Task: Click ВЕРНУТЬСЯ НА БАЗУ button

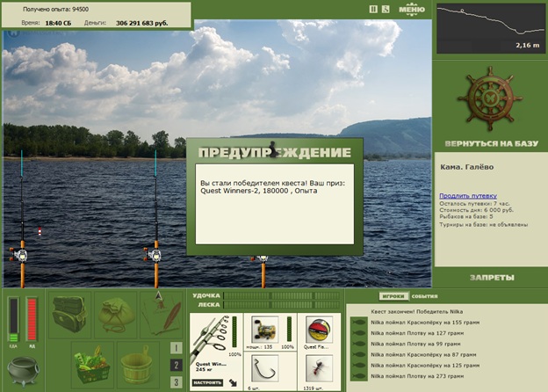Action: click(x=492, y=144)
